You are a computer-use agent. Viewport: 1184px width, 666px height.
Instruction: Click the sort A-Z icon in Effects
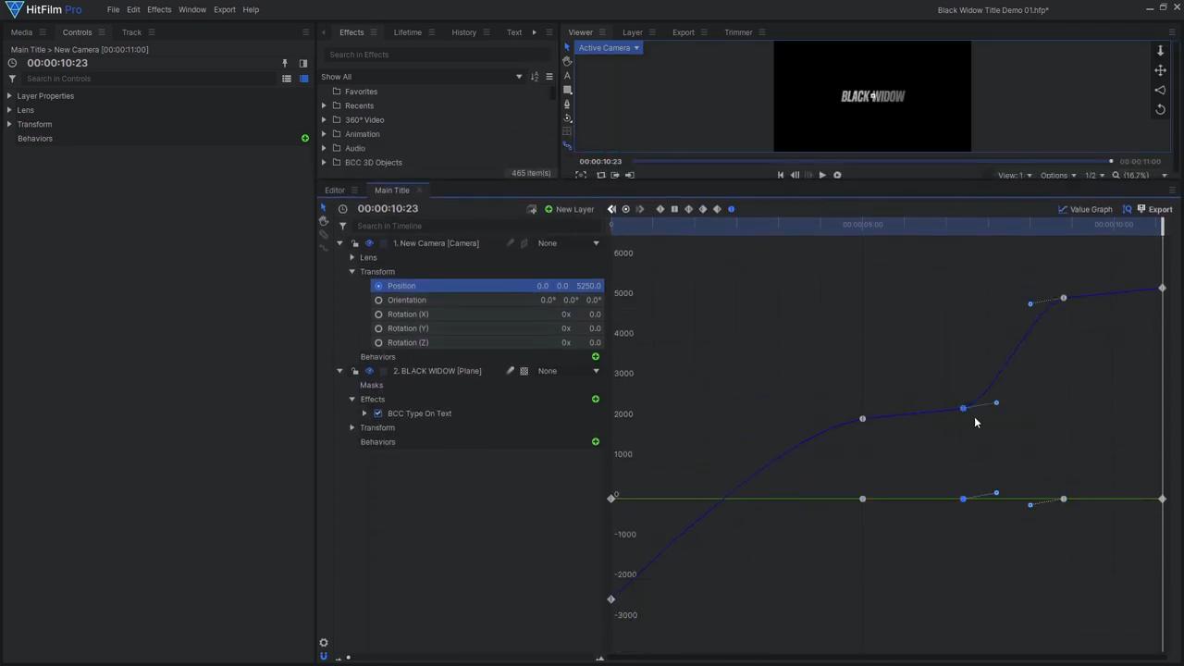pos(534,77)
